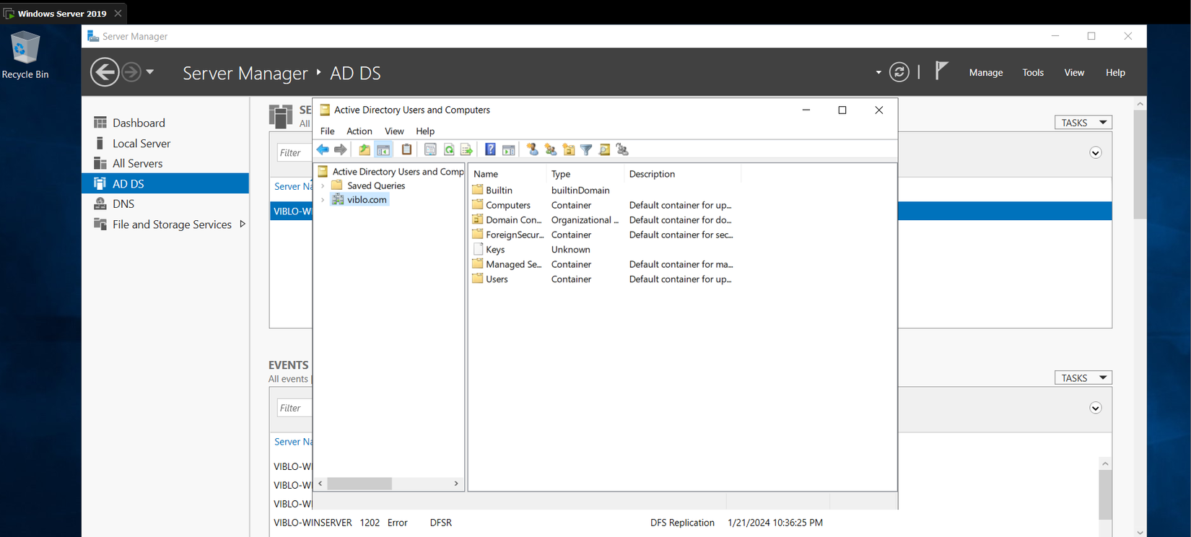
Task: Select Local Server in the sidebar
Action: [141, 144]
